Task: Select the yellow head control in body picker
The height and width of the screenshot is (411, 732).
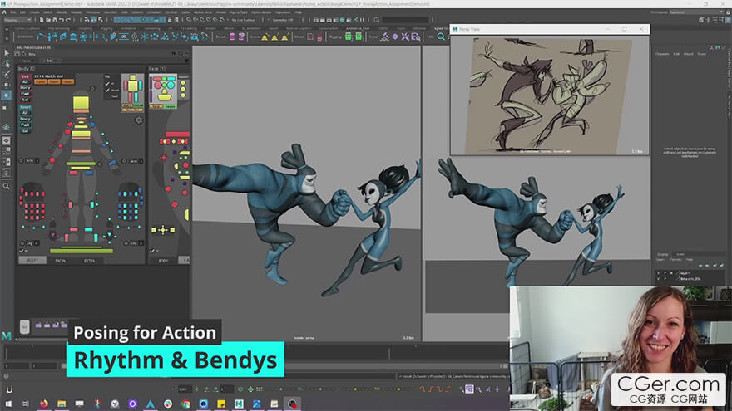Action: pyautogui.click(x=81, y=104)
